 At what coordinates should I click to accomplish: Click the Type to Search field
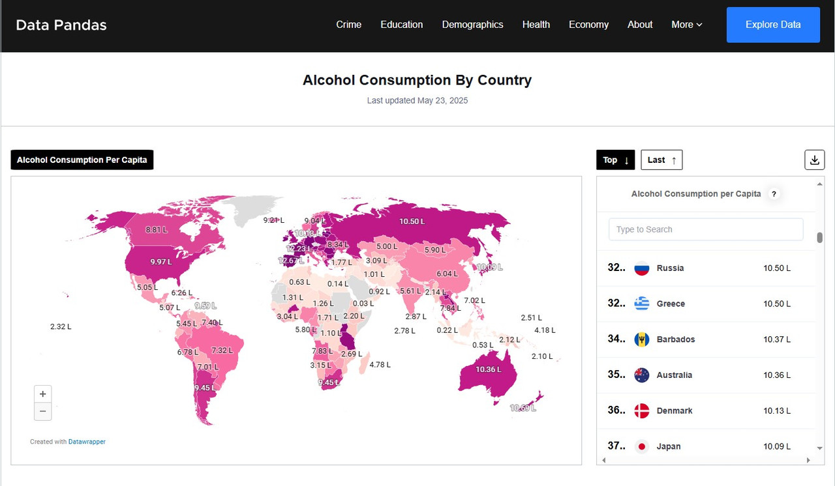[x=706, y=229]
